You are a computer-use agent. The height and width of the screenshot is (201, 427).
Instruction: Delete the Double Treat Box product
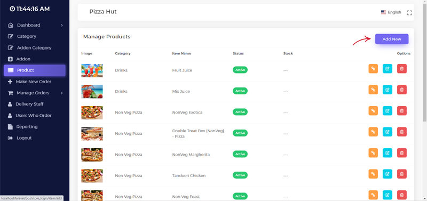(x=402, y=132)
